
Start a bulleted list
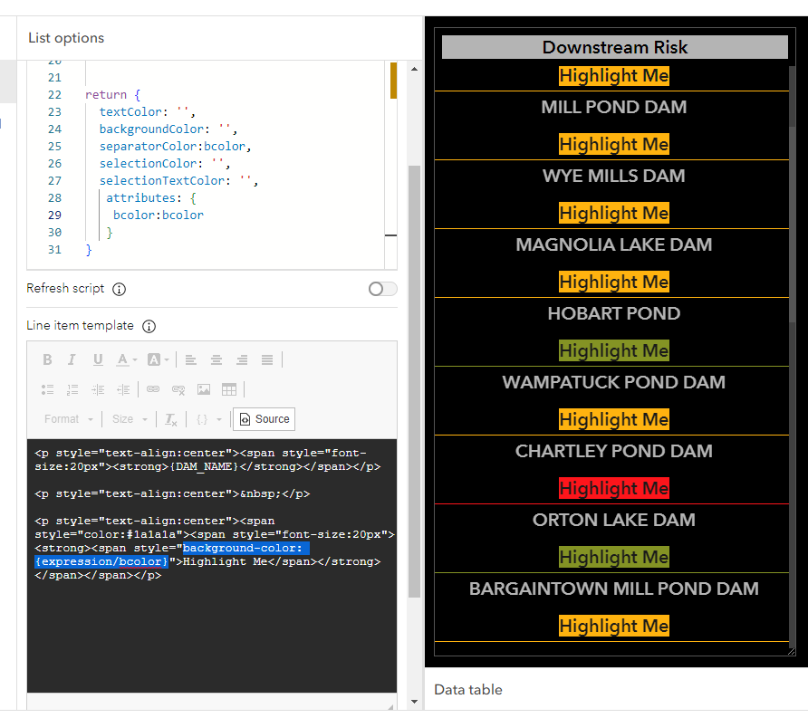(48, 388)
